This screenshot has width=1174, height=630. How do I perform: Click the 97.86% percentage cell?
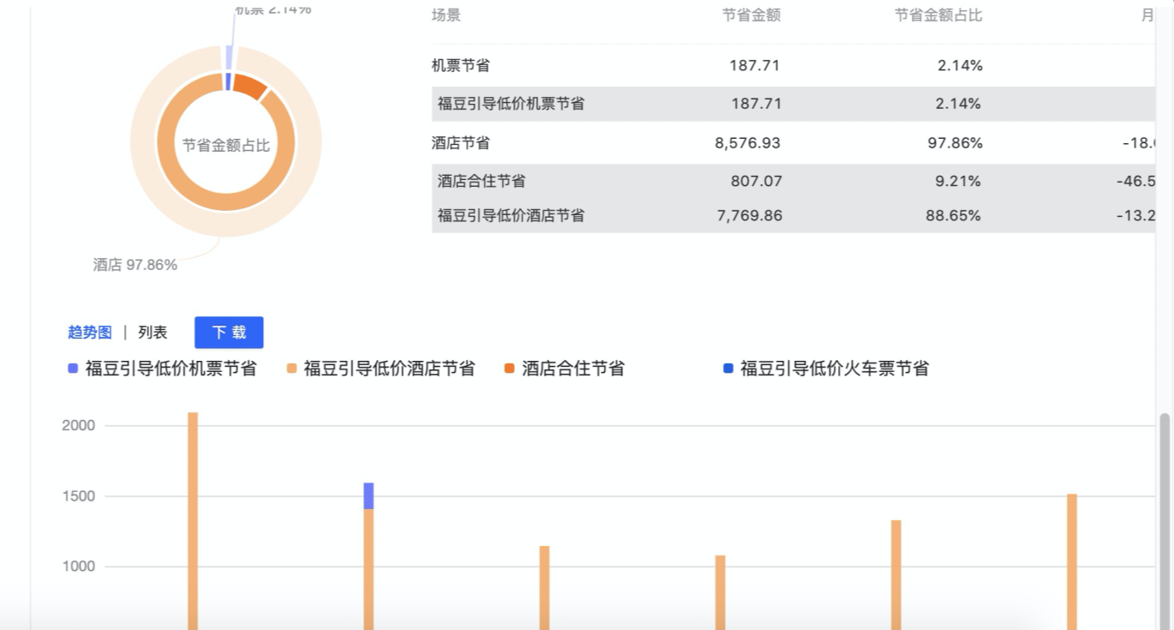coord(955,143)
